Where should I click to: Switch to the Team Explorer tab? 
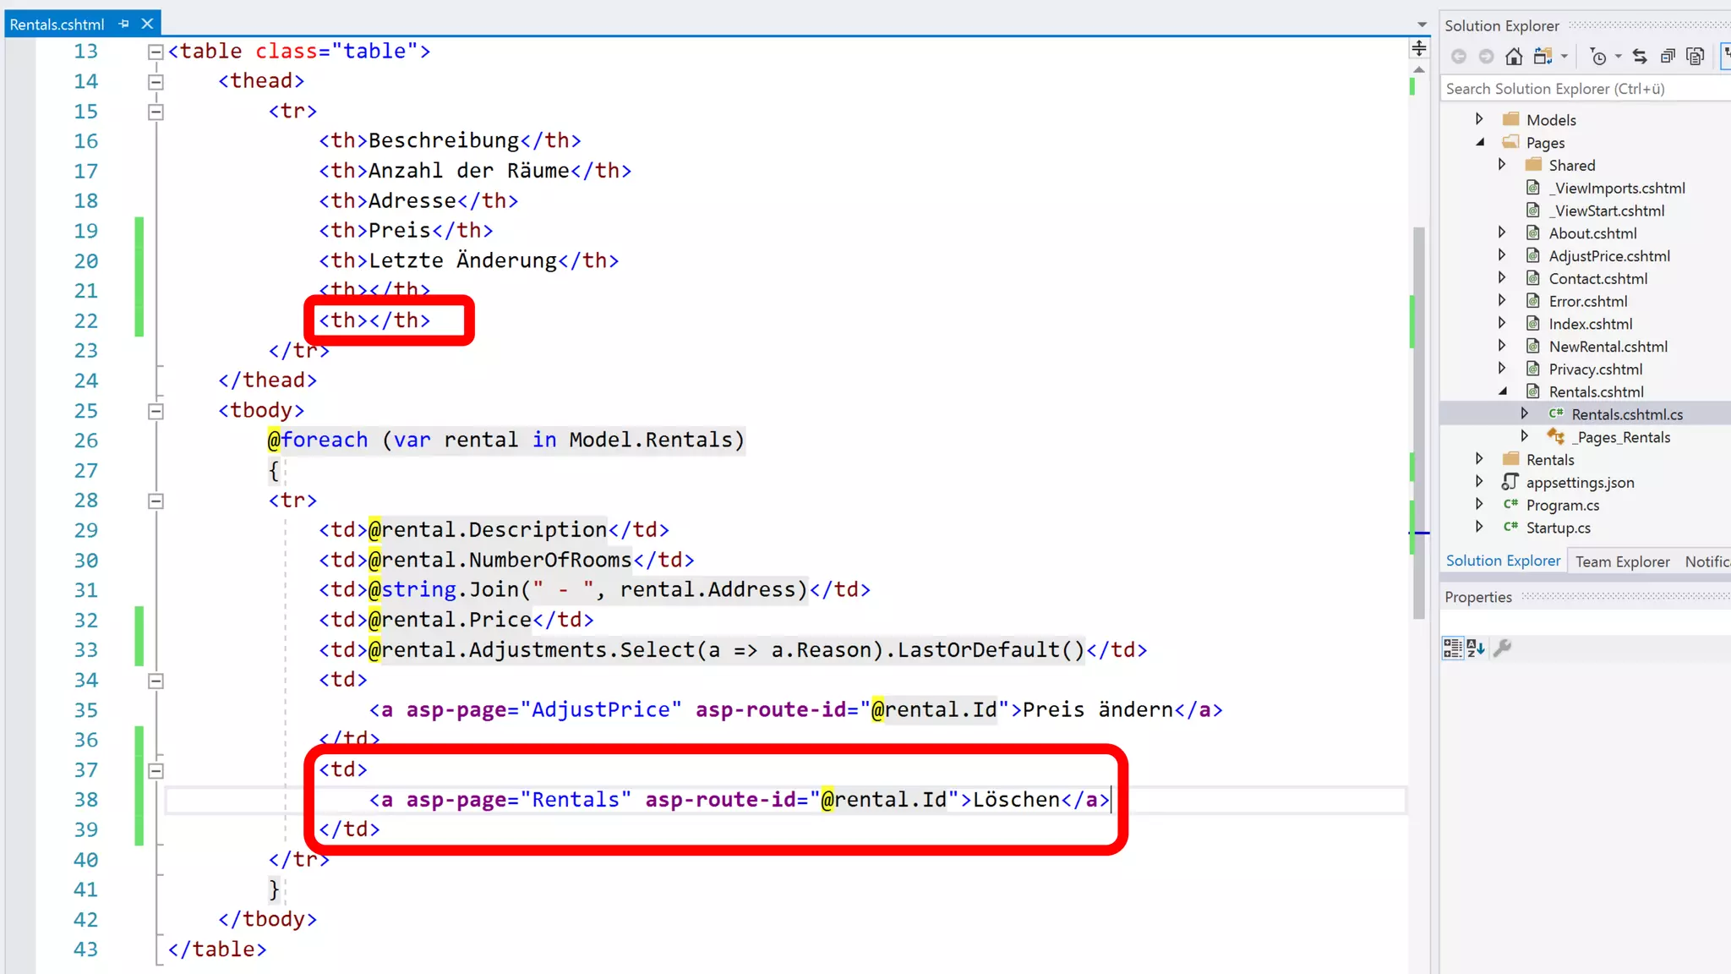coord(1622,561)
